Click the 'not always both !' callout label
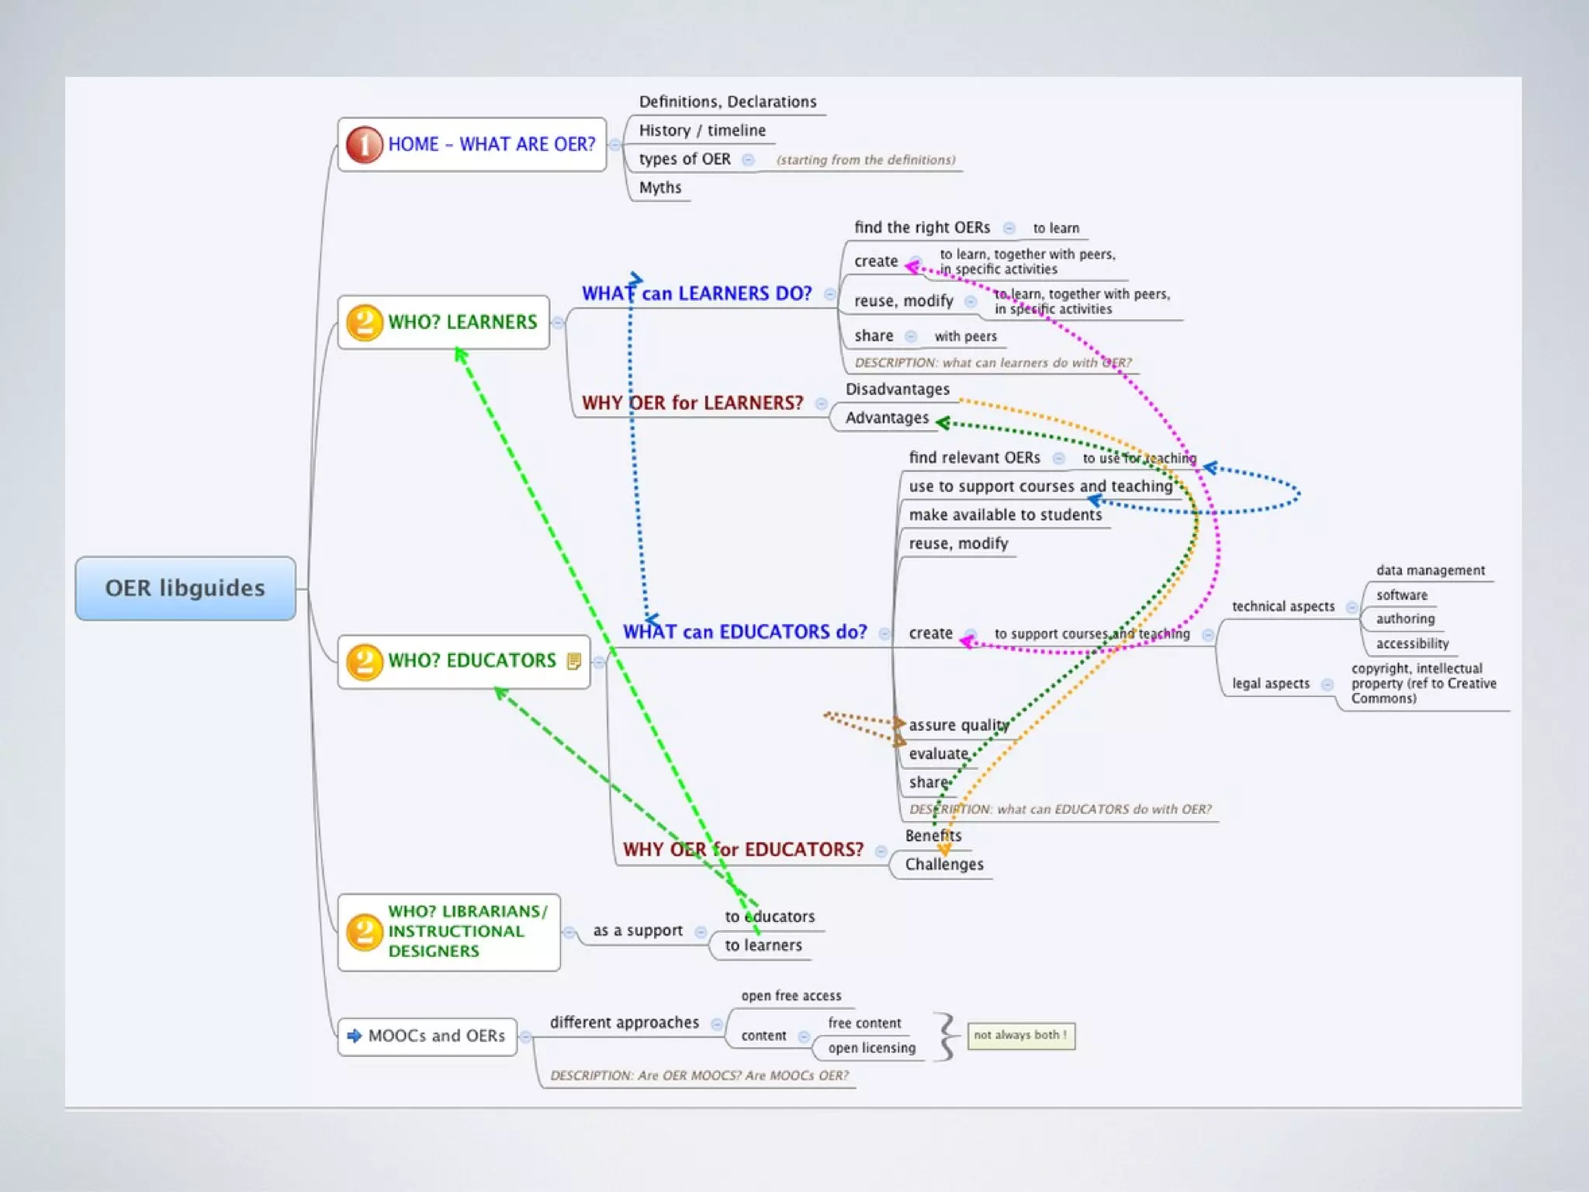 coord(1020,1035)
